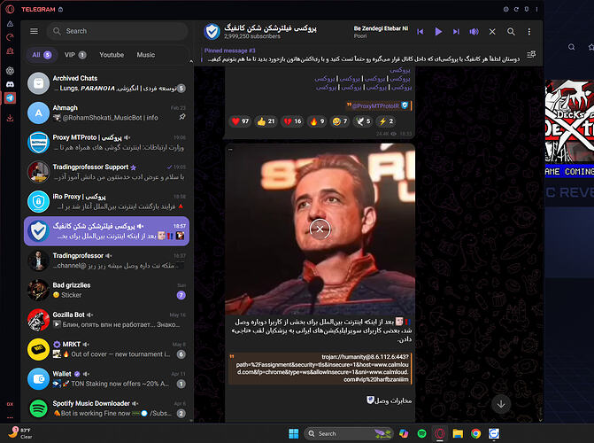Switch to the Music folder tab

(146, 55)
